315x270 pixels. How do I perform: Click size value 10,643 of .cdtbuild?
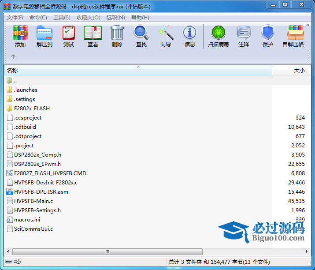[296, 127]
